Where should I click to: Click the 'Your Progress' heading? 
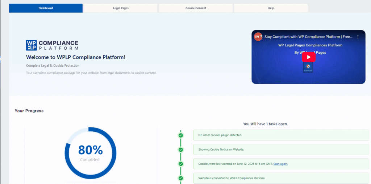[29, 111]
